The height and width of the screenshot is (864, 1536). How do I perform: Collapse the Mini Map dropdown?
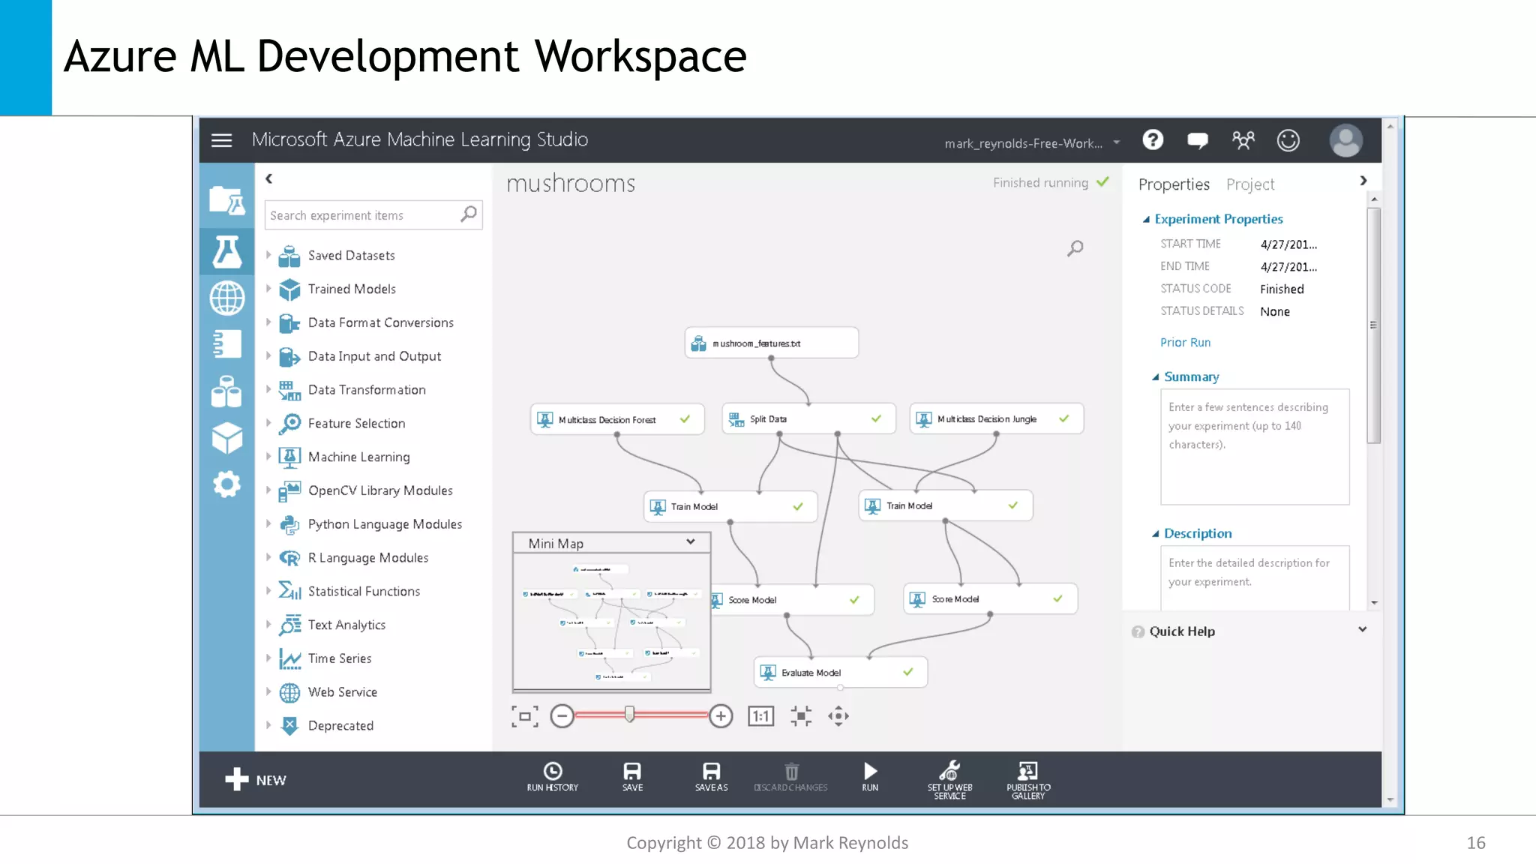pos(690,542)
